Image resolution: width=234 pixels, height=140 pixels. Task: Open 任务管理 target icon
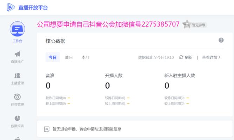pos(17,97)
